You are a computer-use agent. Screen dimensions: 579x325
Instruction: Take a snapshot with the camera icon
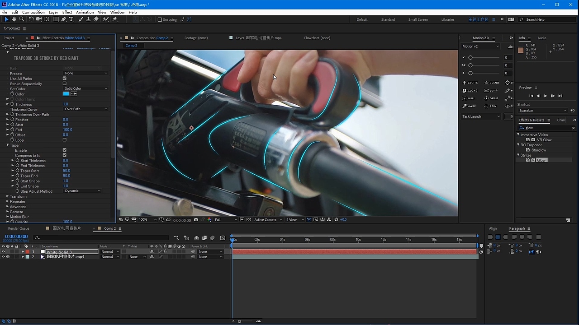pos(196,220)
